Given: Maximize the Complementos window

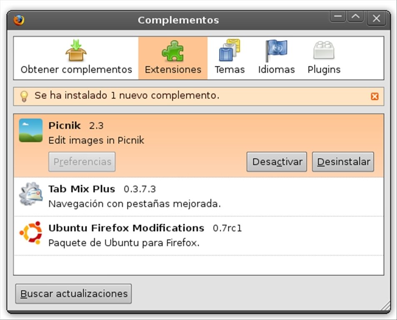Looking at the screenshot, I should [356, 17].
